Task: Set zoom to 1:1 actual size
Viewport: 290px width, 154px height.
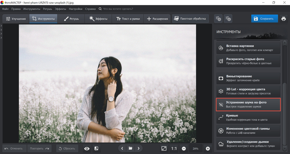Action: point(174,148)
